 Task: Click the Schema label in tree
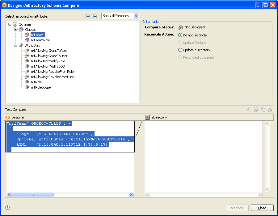pos(25,24)
